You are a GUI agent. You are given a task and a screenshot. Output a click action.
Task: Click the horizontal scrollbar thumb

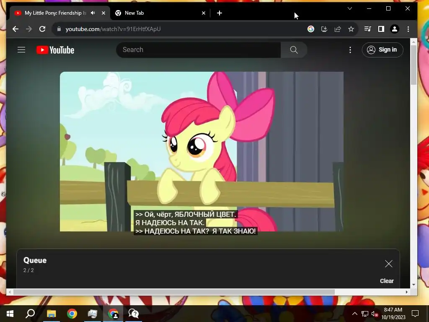pyautogui.click(x=174, y=292)
